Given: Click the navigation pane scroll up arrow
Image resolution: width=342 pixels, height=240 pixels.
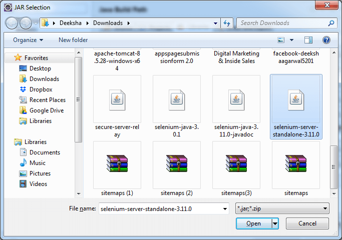Looking at the screenshot, I should (x=79, y=52).
